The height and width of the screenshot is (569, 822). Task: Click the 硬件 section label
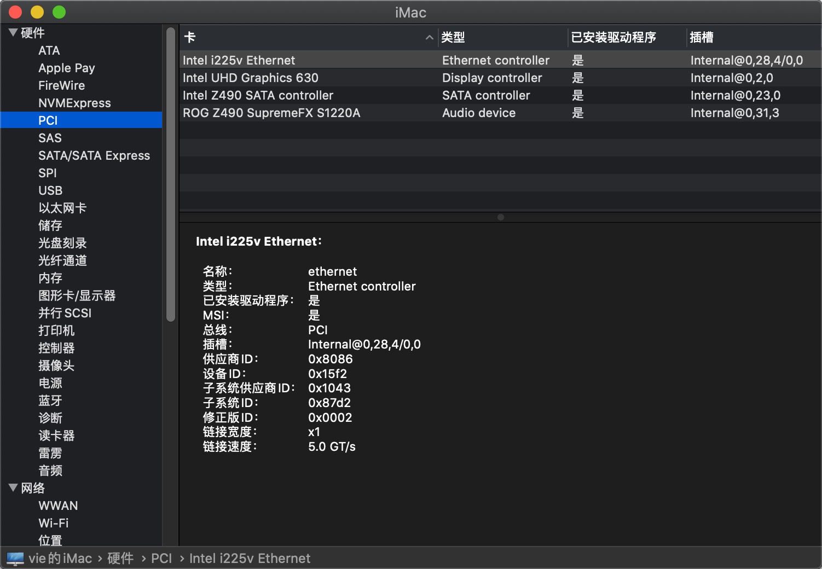tap(33, 33)
